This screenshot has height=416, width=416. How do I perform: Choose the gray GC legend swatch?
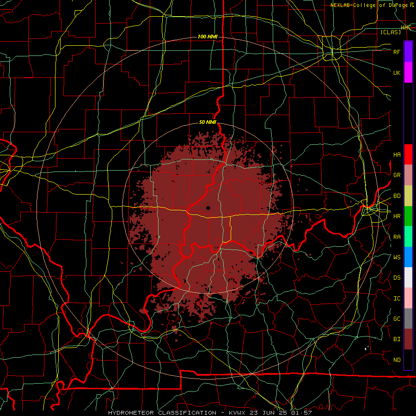(x=408, y=318)
